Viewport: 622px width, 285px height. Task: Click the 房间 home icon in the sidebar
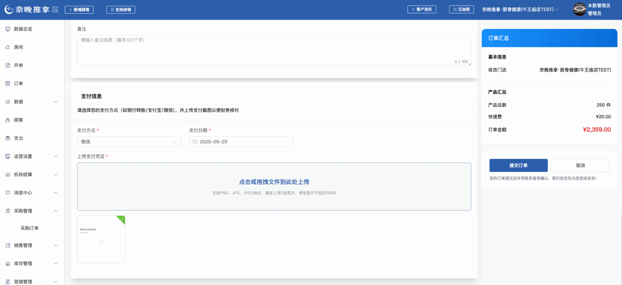(x=8, y=47)
